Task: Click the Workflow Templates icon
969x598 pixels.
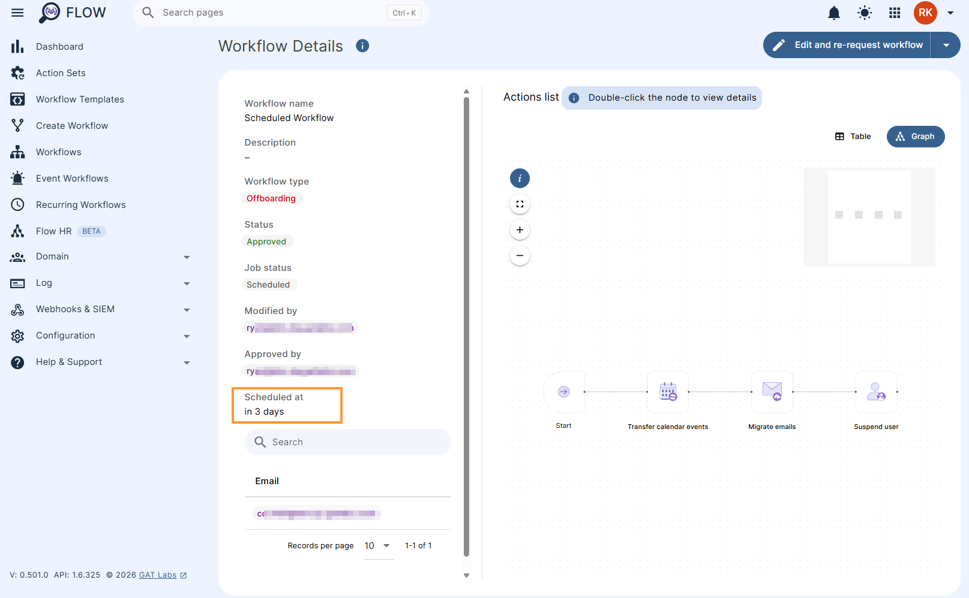Action: [x=17, y=99]
